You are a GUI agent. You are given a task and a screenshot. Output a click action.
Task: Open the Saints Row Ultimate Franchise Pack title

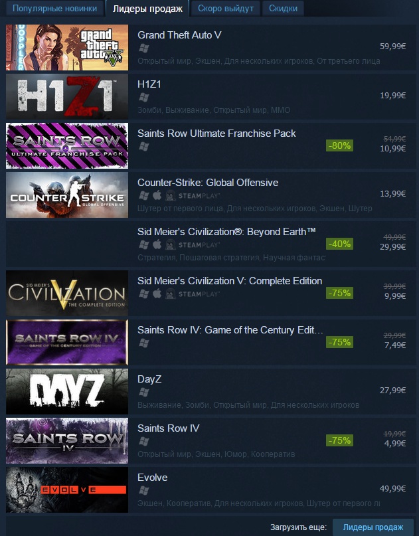coord(216,134)
